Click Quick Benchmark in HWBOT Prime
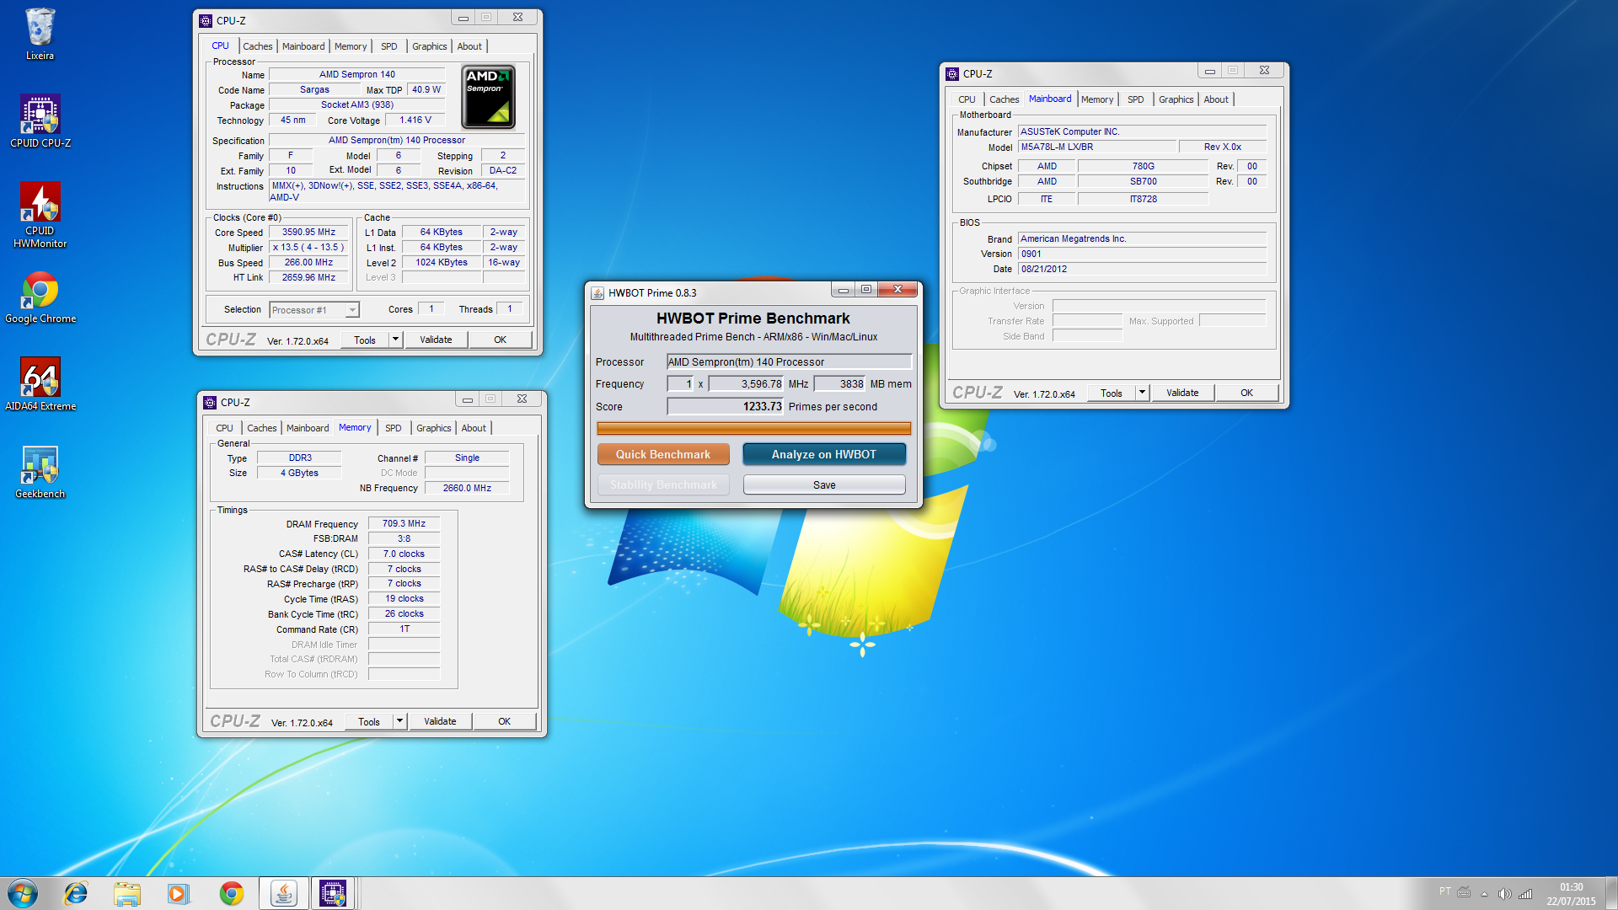The image size is (1618, 910). [x=663, y=454]
